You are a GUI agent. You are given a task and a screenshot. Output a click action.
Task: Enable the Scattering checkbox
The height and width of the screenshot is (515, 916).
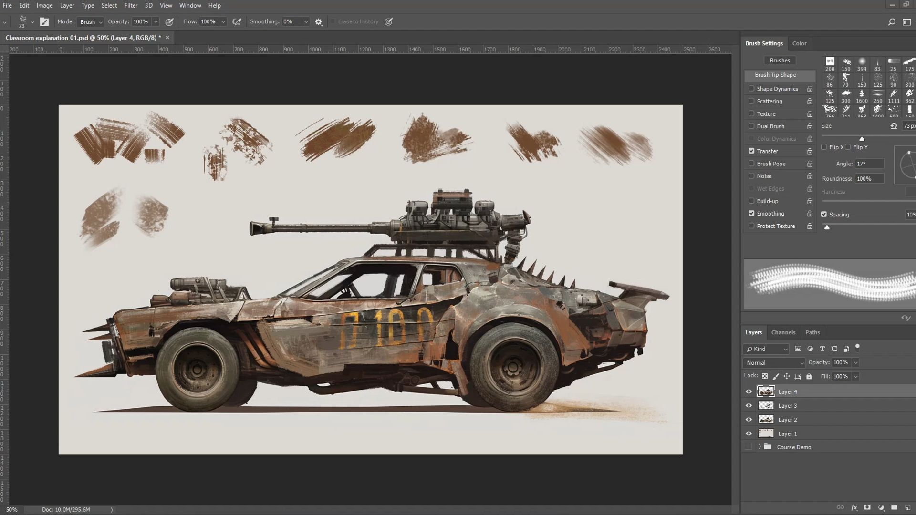pos(751,101)
